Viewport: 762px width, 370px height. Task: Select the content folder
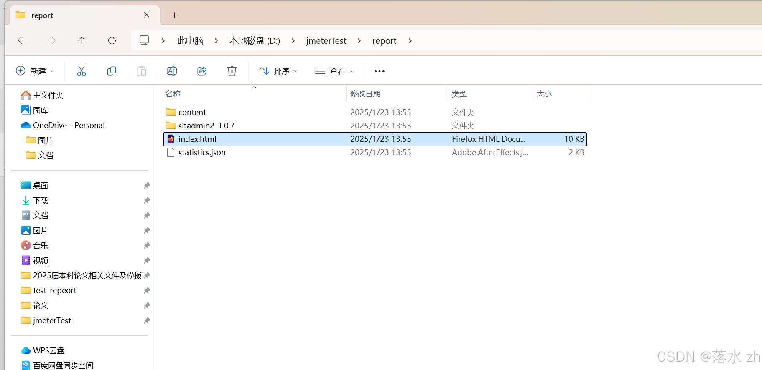[x=375, y=112]
